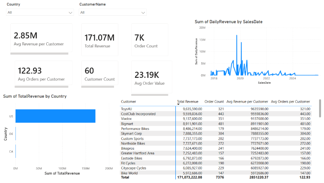
Task: Sort table by Order Count column header
Action: [214, 102]
